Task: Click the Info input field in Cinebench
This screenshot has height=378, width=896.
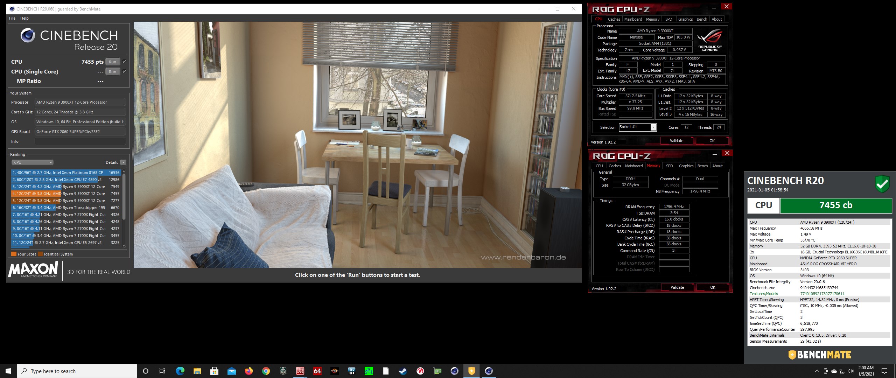Action: pos(80,141)
